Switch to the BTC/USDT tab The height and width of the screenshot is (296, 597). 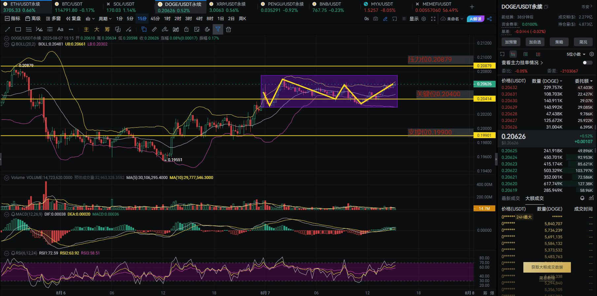(77, 7)
